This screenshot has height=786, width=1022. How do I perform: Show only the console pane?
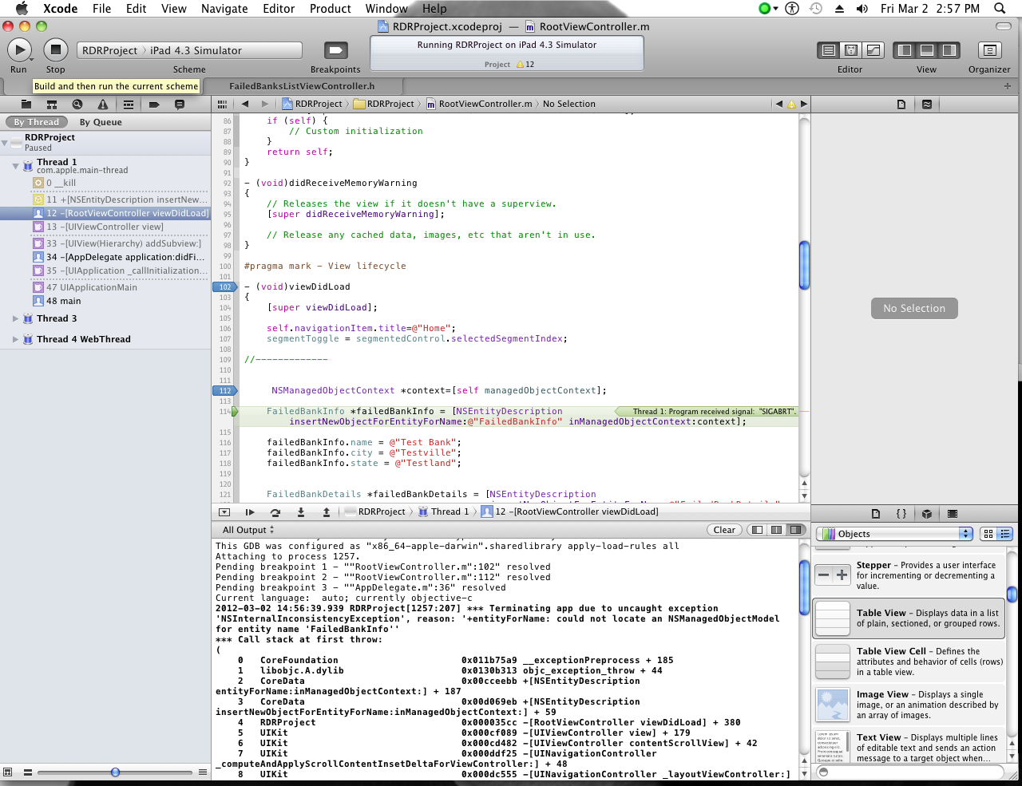pyautogui.click(x=795, y=530)
